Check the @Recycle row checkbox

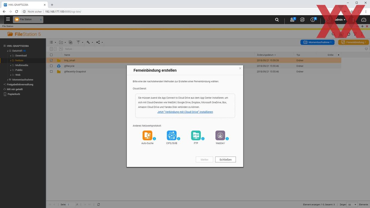tap(51, 66)
